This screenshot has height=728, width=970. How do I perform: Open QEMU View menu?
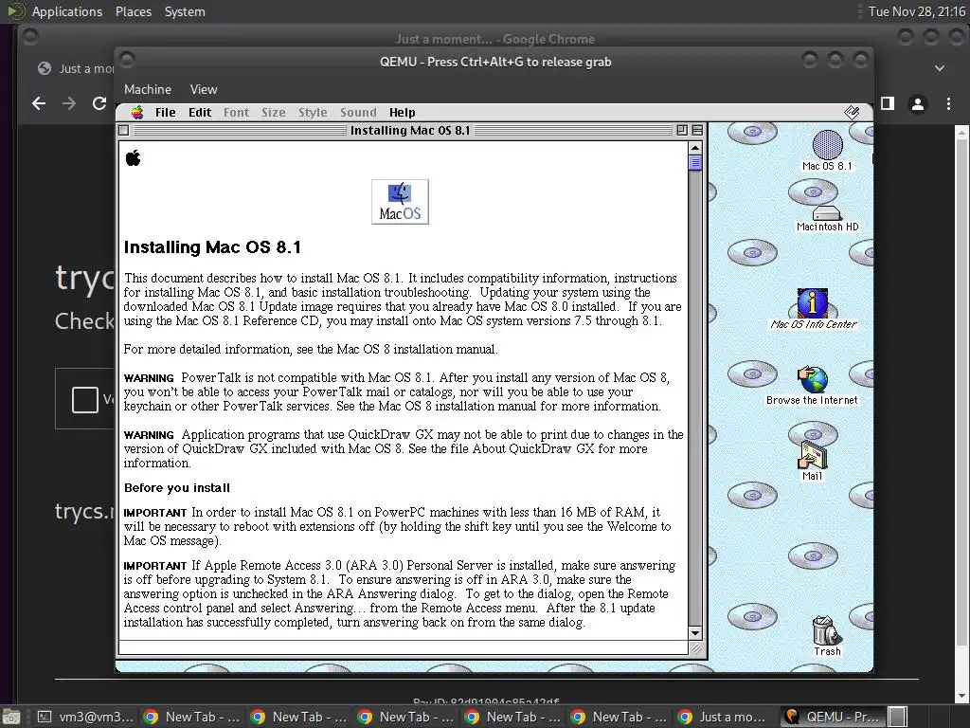tap(204, 89)
